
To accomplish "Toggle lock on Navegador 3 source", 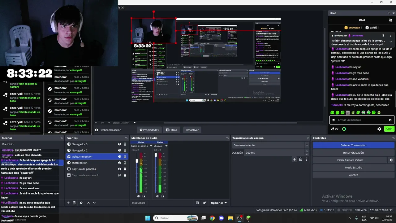I will coord(125,144).
